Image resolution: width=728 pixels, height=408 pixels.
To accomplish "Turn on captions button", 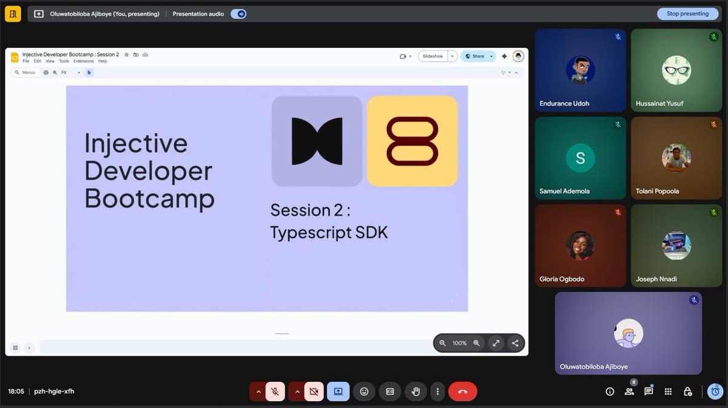I will click(390, 392).
